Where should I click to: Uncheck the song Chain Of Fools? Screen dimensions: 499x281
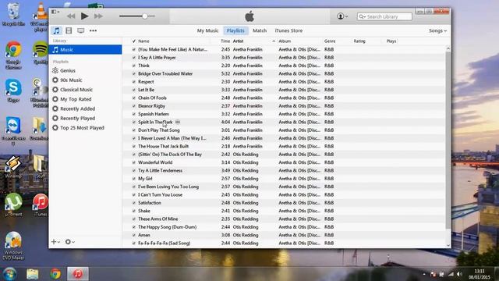click(x=133, y=98)
